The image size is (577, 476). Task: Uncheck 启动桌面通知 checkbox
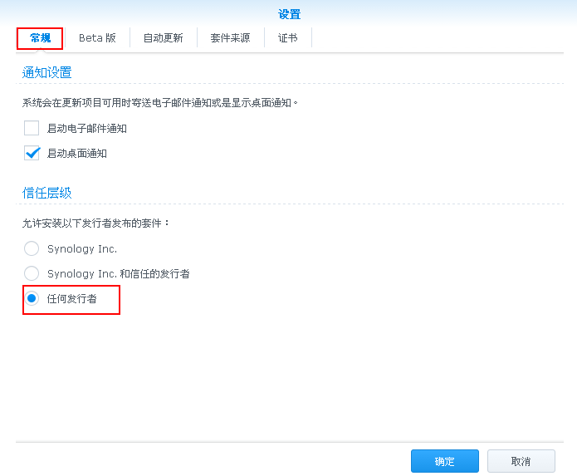(x=32, y=153)
